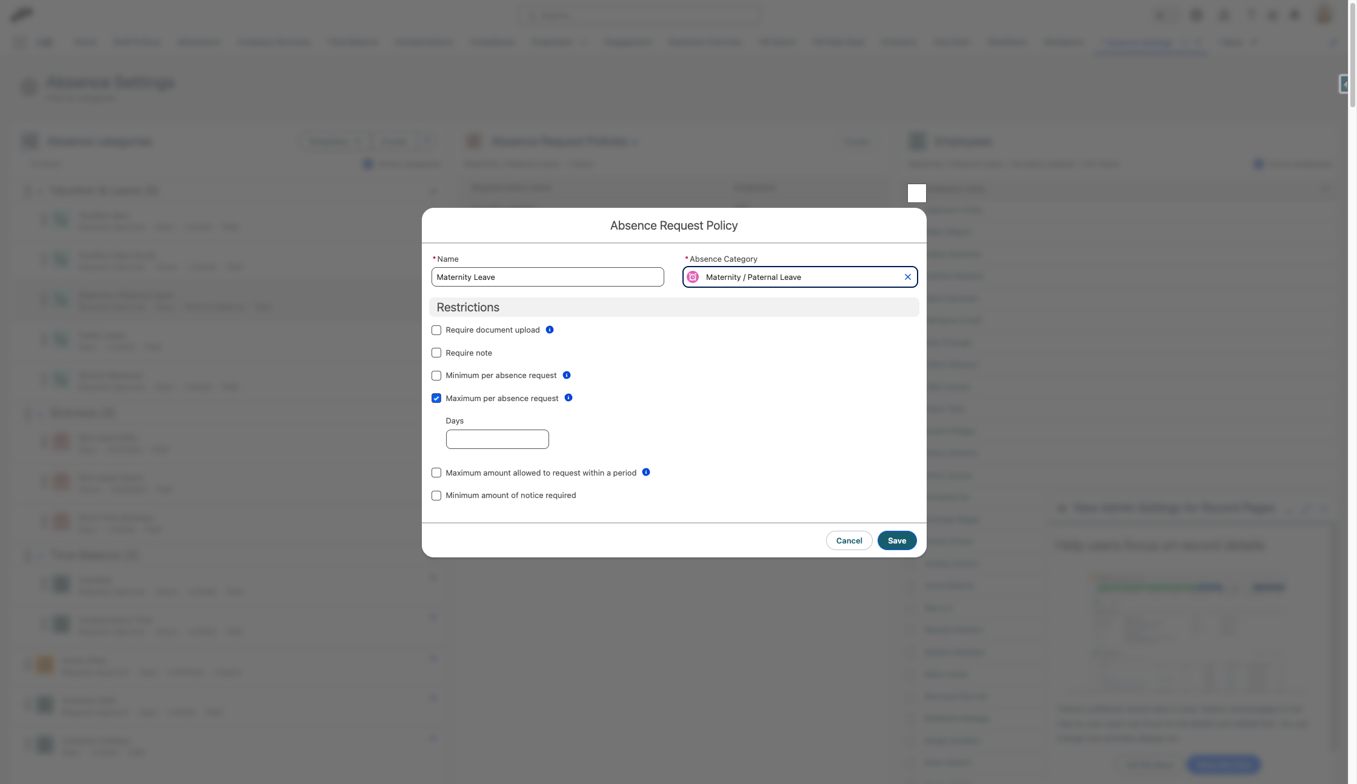Enable the Require document upload restriction

(436, 330)
